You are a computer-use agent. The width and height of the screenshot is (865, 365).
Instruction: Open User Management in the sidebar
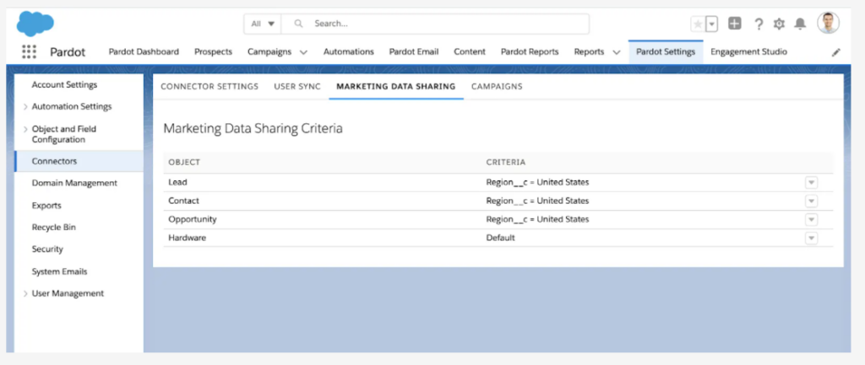68,293
